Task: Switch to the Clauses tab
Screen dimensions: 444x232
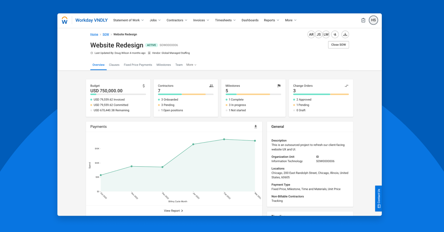Action: [114, 65]
